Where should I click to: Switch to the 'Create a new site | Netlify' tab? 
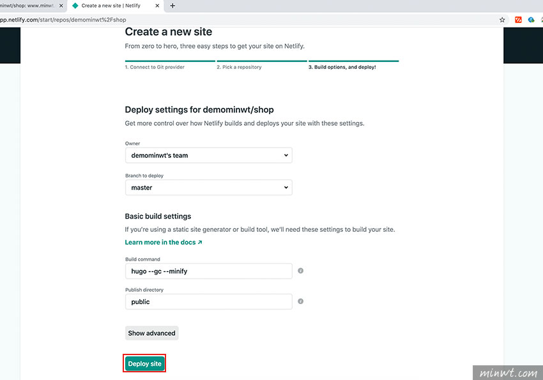tap(116, 6)
